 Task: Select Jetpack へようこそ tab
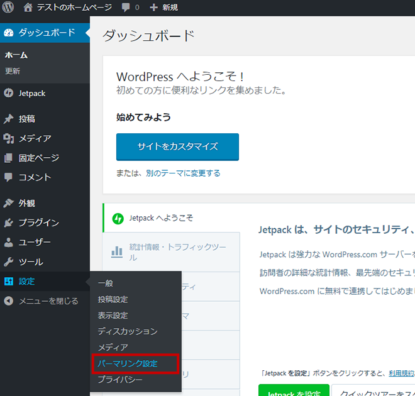(x=171, y=218)
